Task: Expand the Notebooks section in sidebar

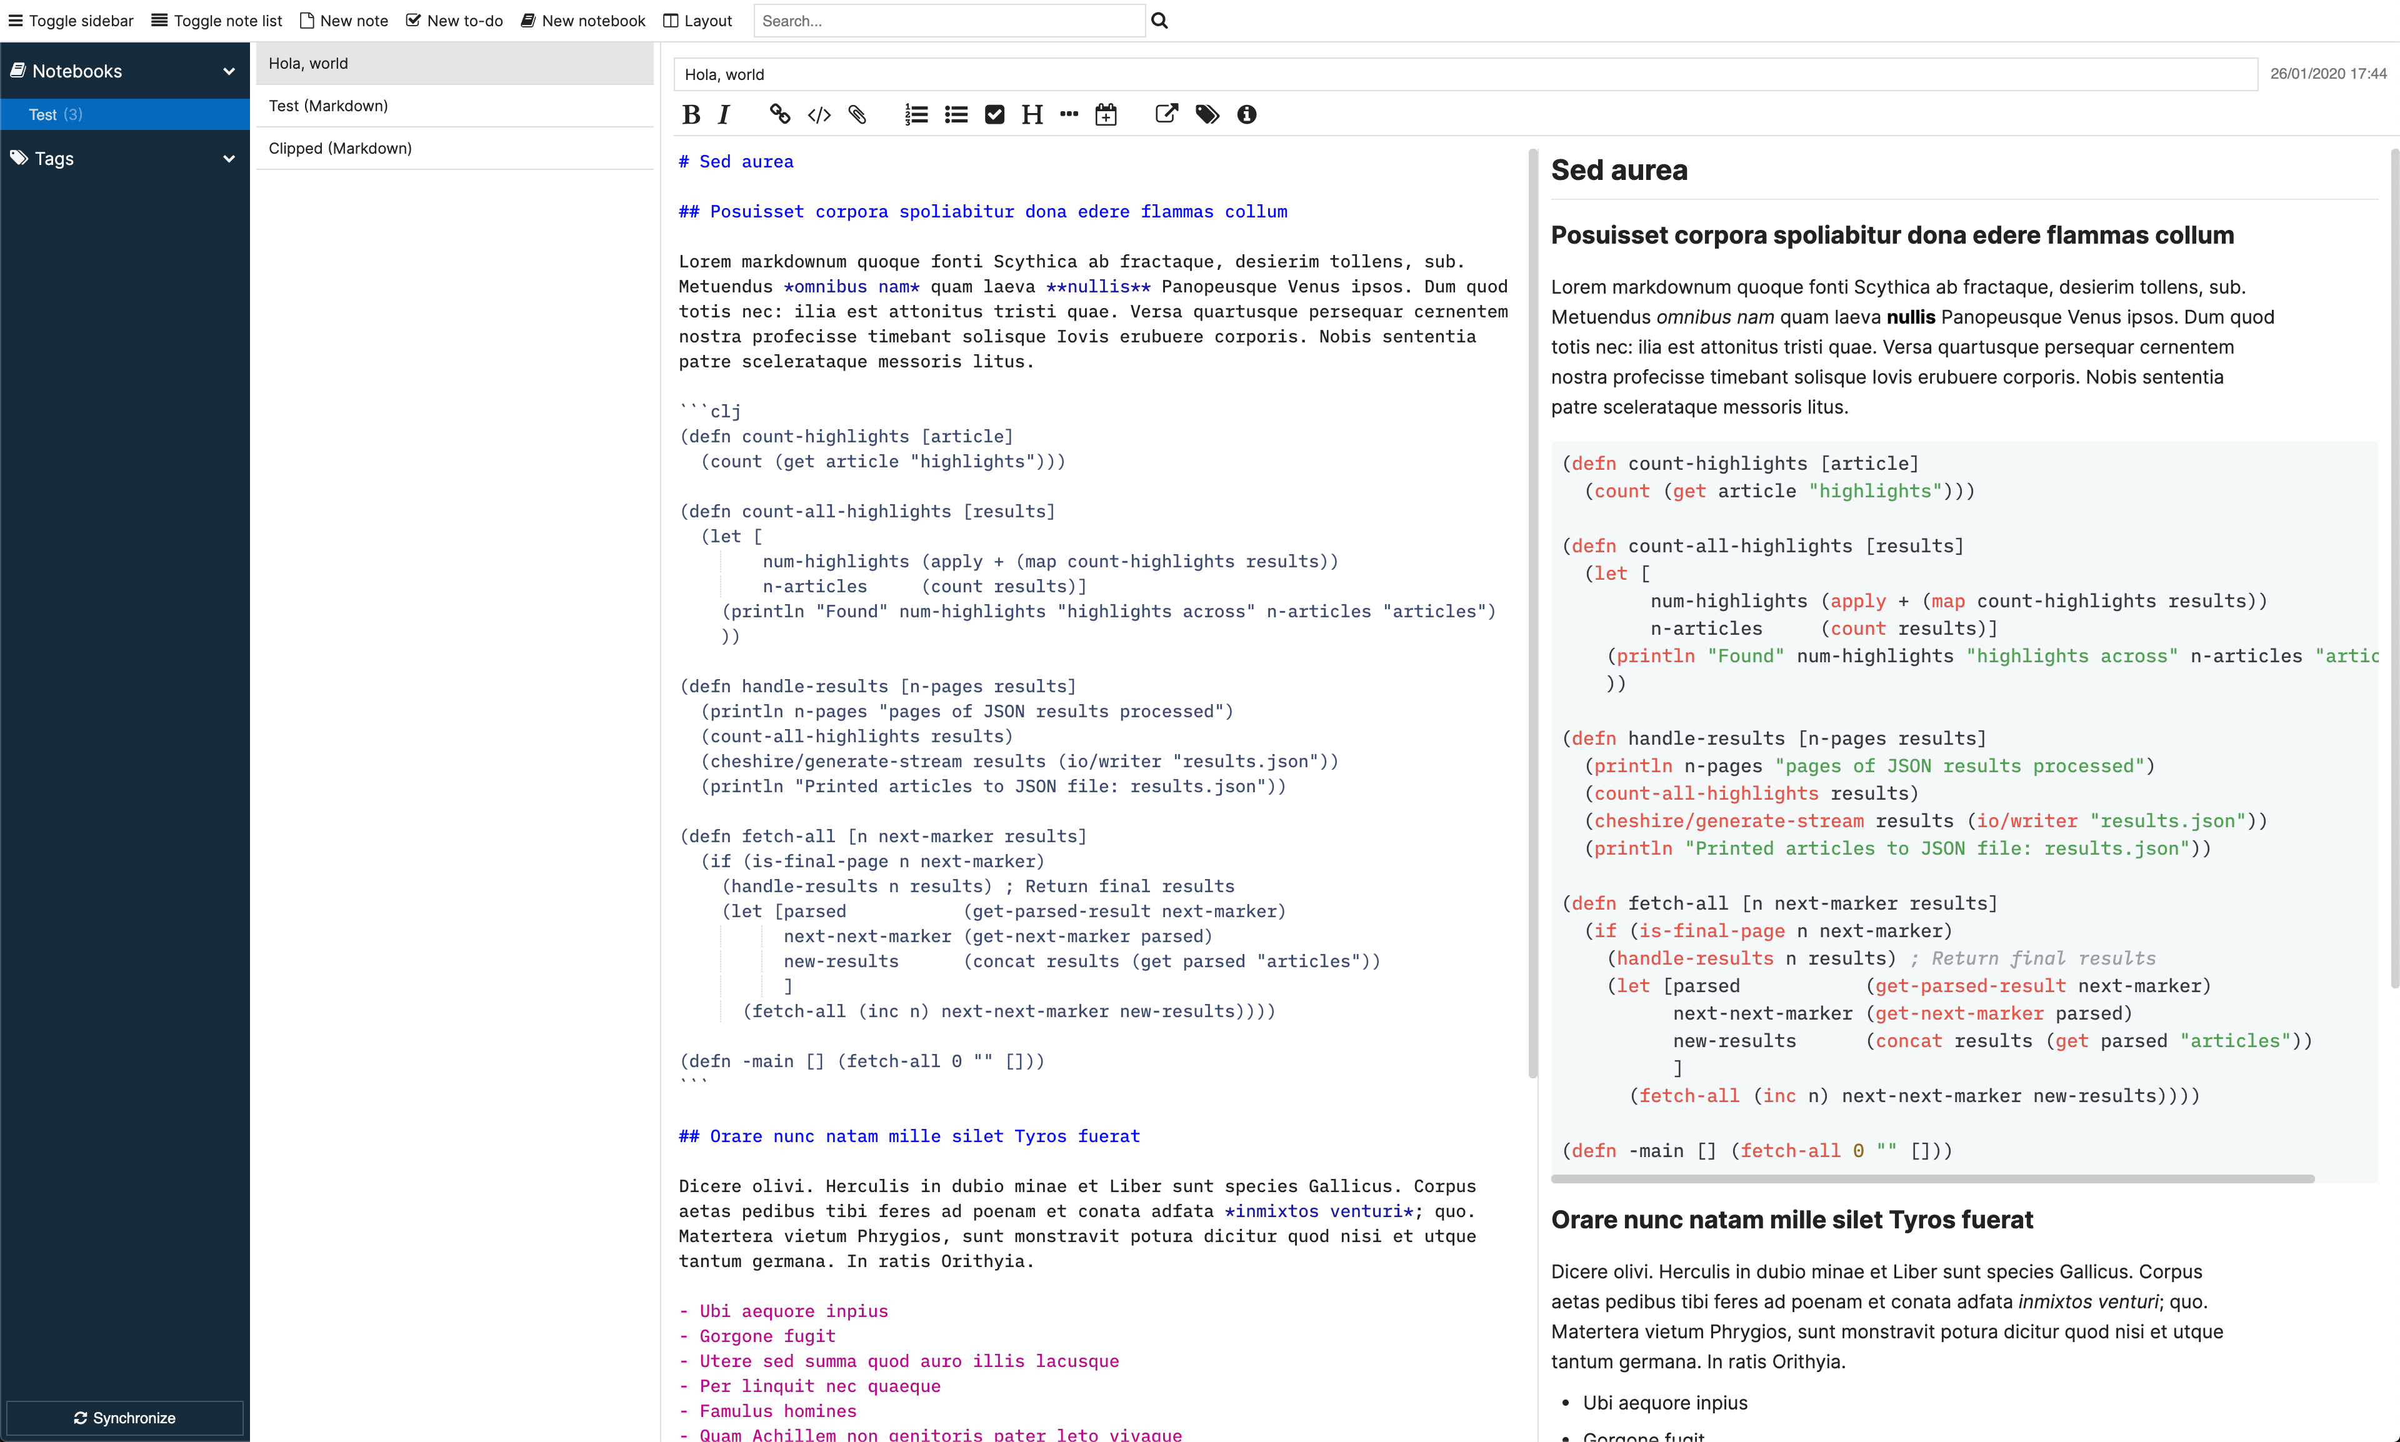Action: click(x=228, y=71)
